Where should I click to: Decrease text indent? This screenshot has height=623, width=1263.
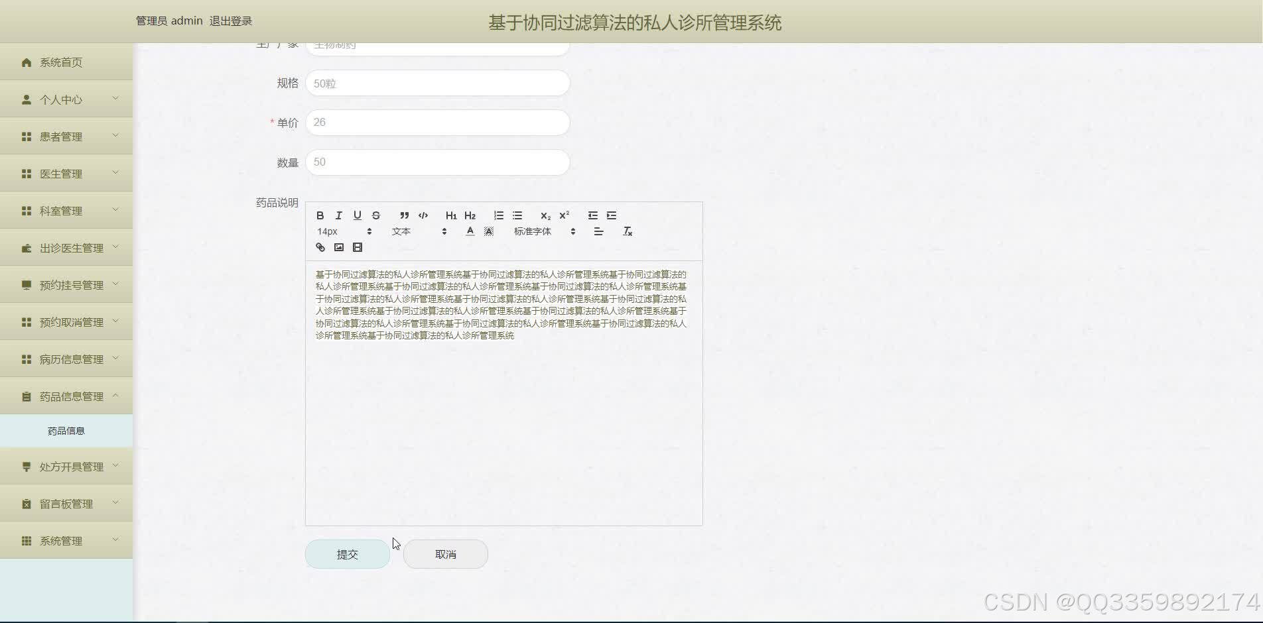click(x=593, y=215)
